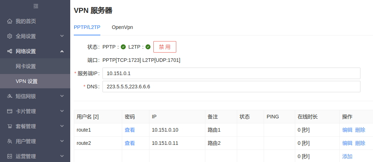Click the cart icon beside 套餐管理
373x162 pixels.
pos(10,126)
